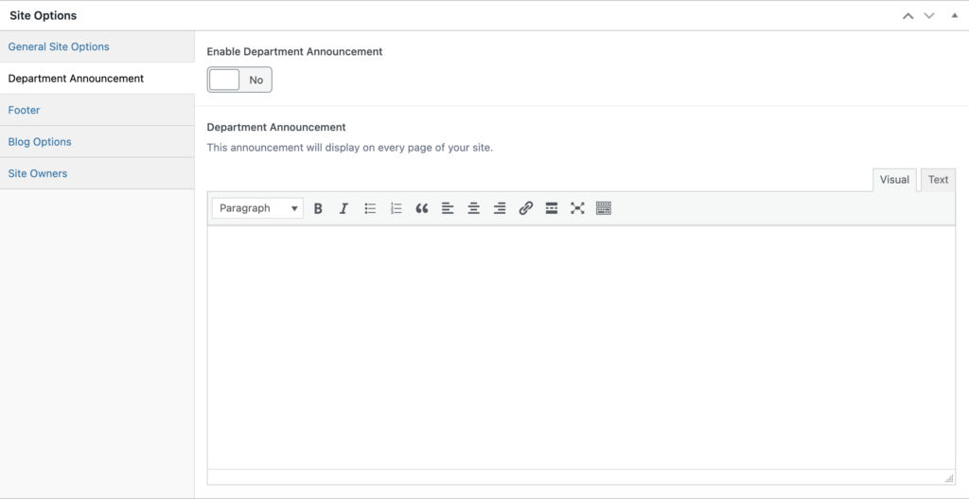The width and height of the screenshot is (969, 499).
Task: Click the Bold formatting icon
Action: [x=318, y=208]
